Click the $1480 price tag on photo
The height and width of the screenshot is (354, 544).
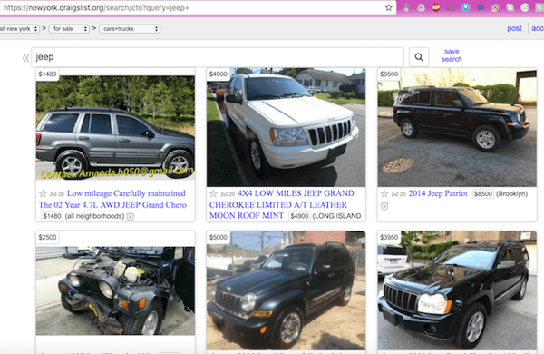tap(47, 74)
